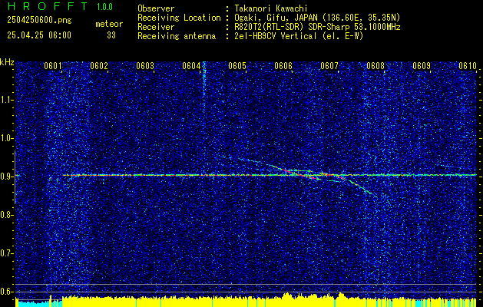Click time marker 0603
The height and width of the screenshot is (307, 483).
(145, 66)
